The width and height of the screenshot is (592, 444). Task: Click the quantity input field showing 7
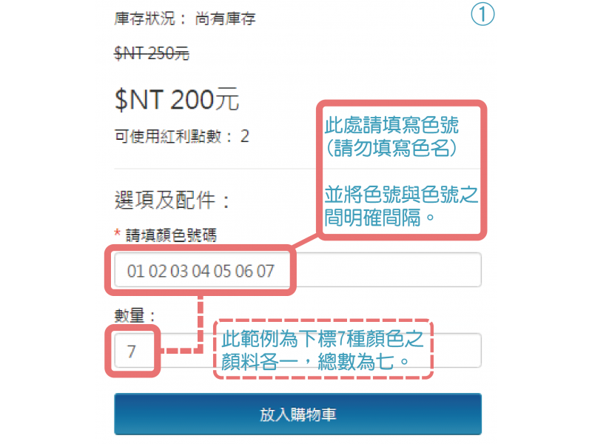tap(297, 351)
